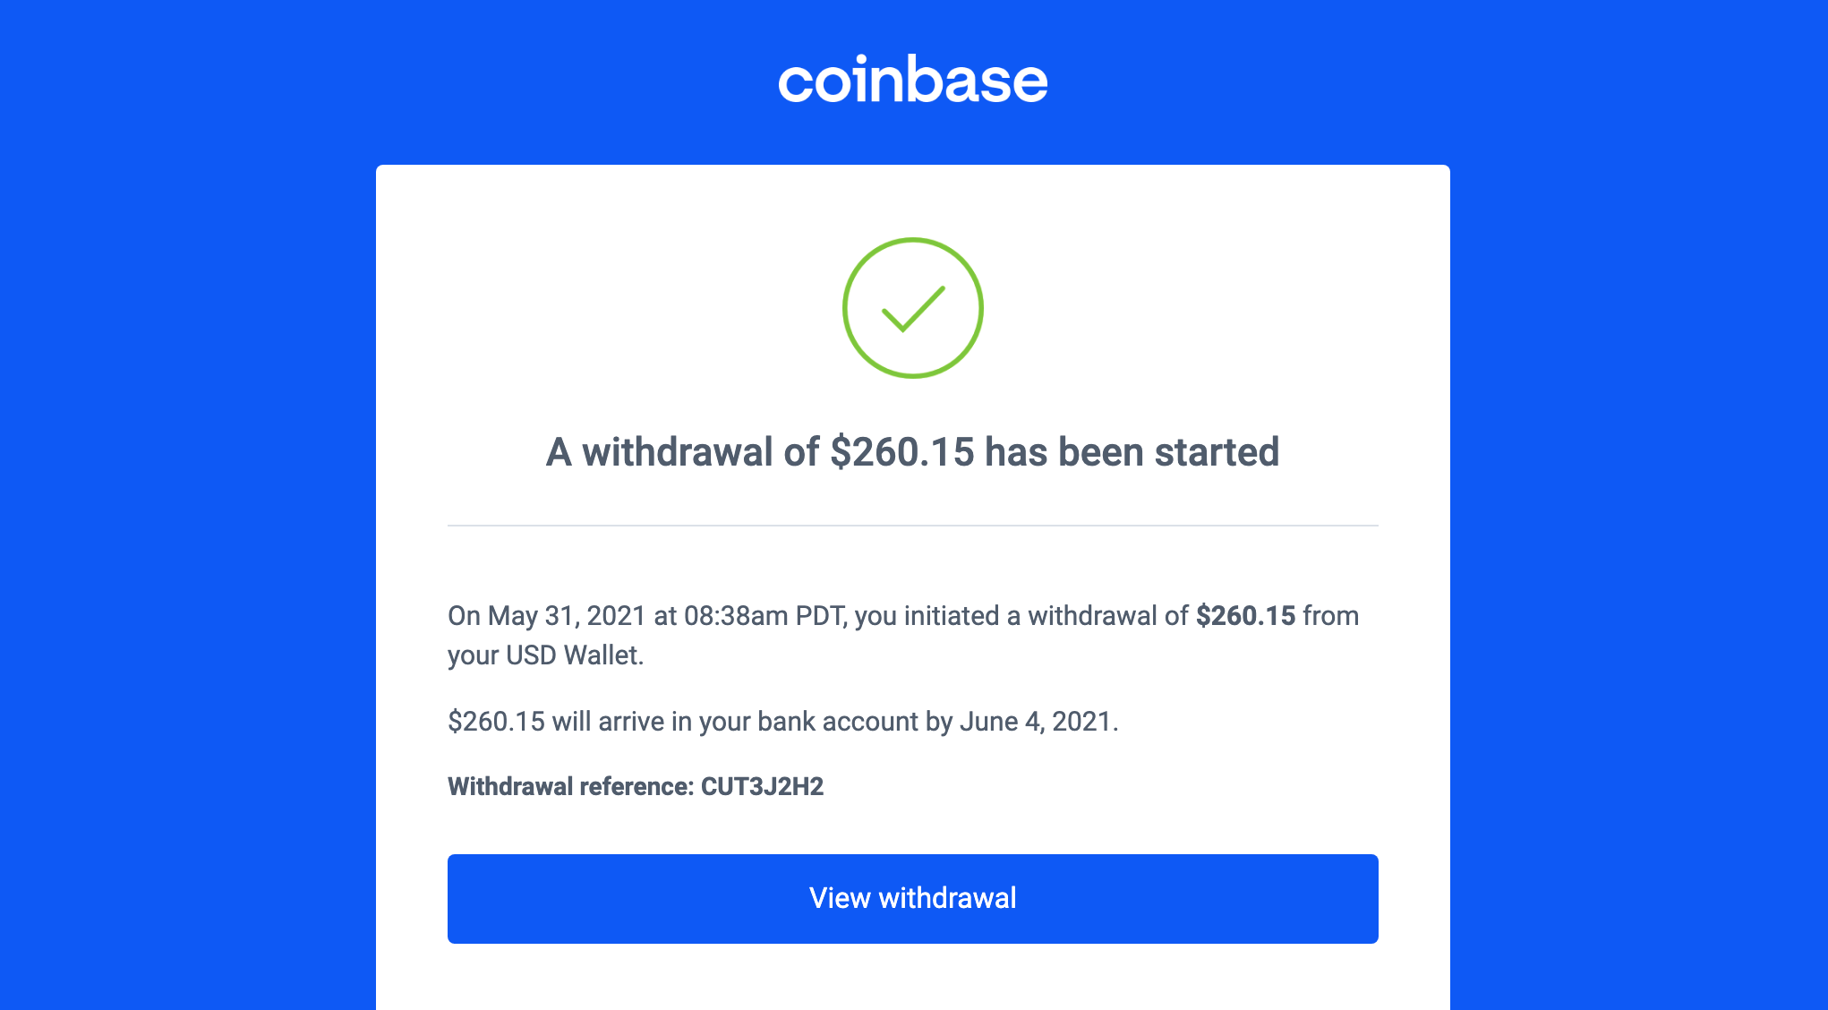Screen dimensions: 1828x1010
Task: Click the blue background right of the card
Action: pyautogui.click(x=1638, y=537)
